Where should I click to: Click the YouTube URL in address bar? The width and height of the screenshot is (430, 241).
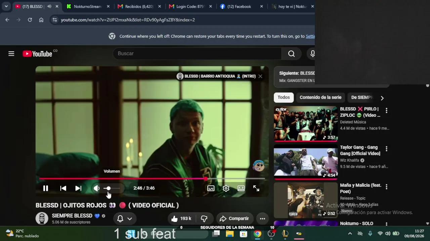[128, 20]
